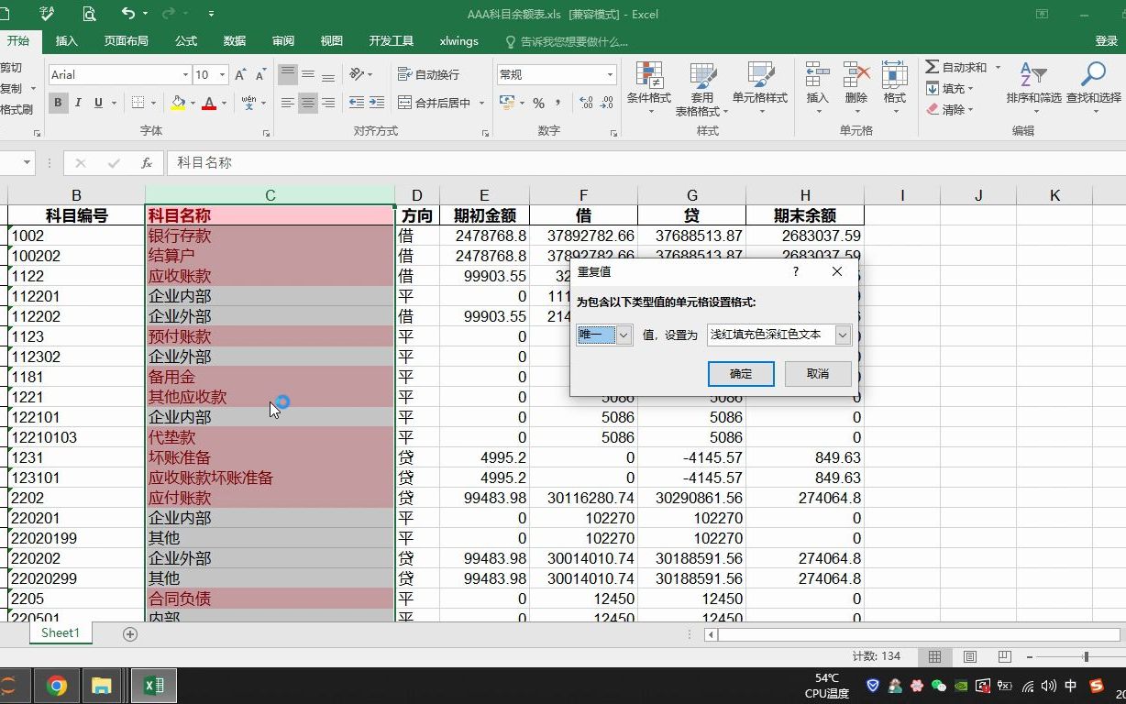This screenshot has width=1126, height=704.
Task: Open the 浅红填充色深红色文本 format dropdown
Action: click(844, 335)
